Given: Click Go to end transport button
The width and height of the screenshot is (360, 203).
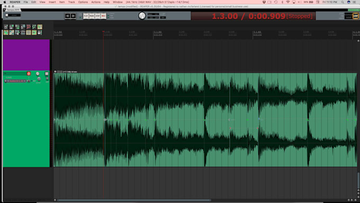Looking at the screenshot, I should [73, 16].
